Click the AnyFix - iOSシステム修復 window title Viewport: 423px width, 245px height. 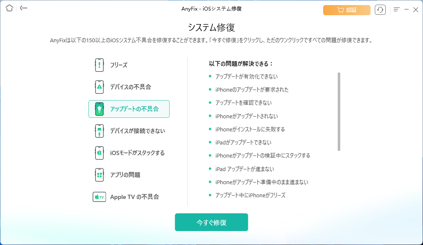[211, 9]
